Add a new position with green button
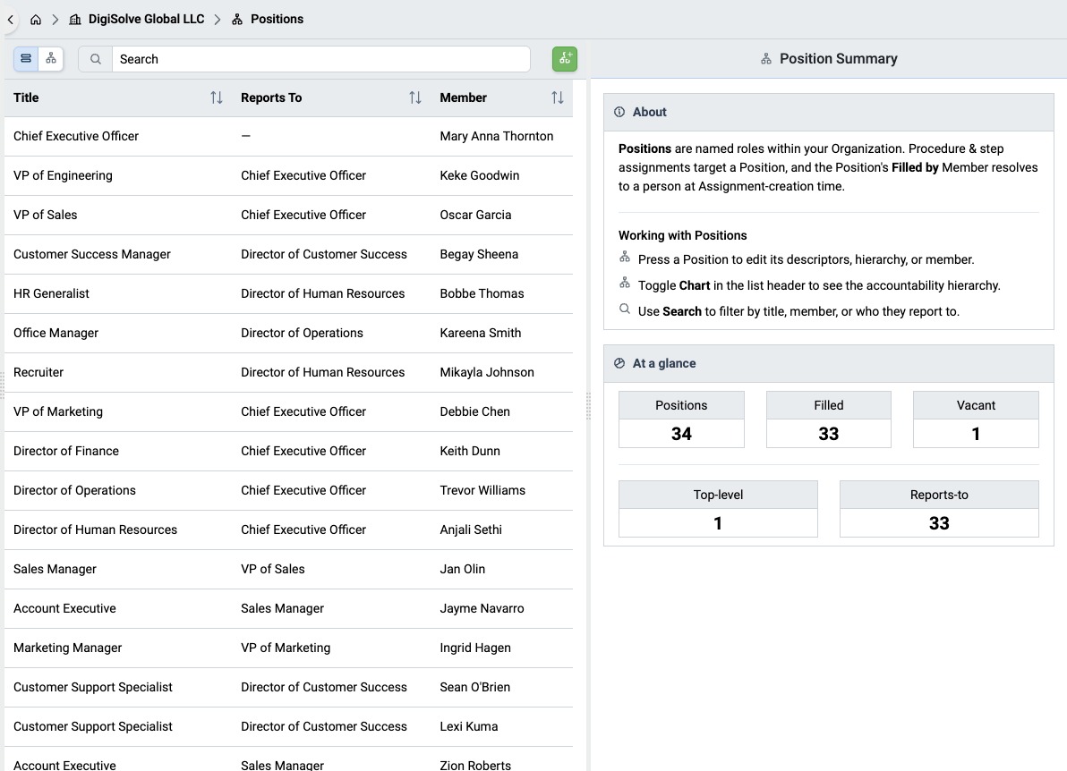1067x771 pixels. (565, 59)
